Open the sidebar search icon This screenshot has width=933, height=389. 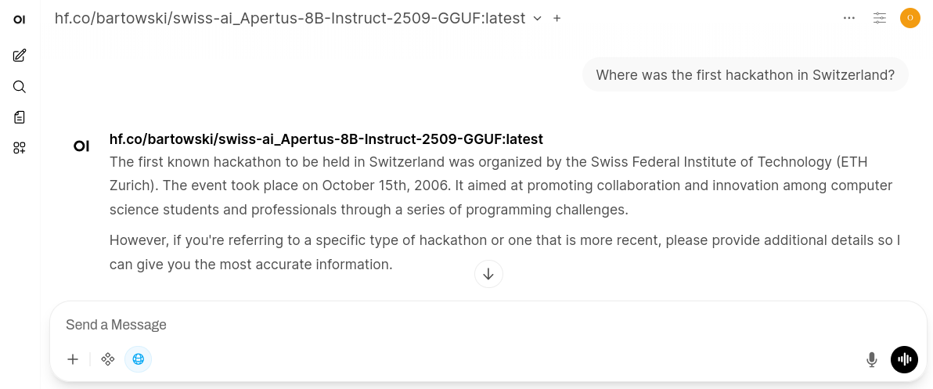tap(20, 87)
